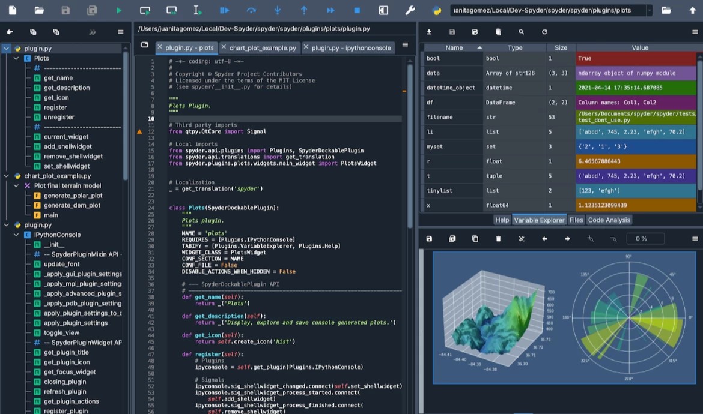Switch to the Code Analysis pane tab
703x414 pixels.
pos(609,220)
